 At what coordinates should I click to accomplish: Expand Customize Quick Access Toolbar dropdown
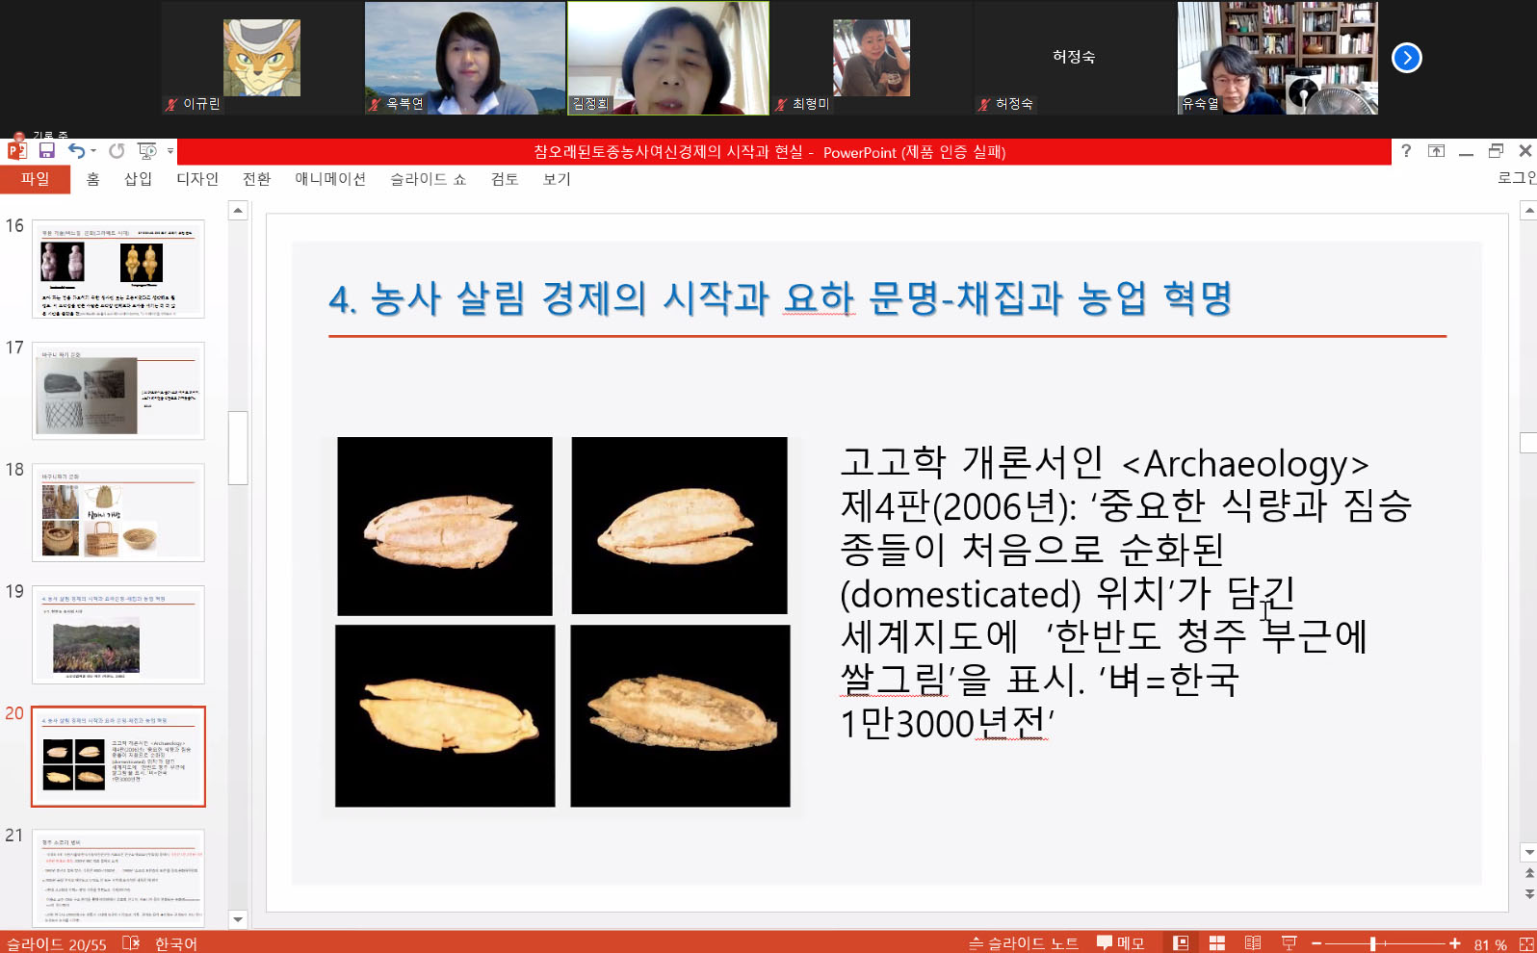coord(170,151)
